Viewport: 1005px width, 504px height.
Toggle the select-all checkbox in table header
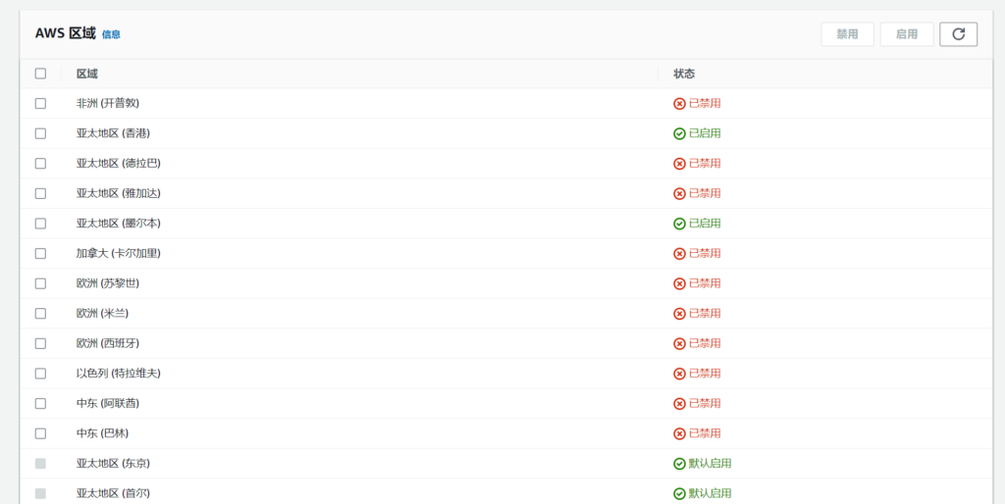click(x=40, y=74)
